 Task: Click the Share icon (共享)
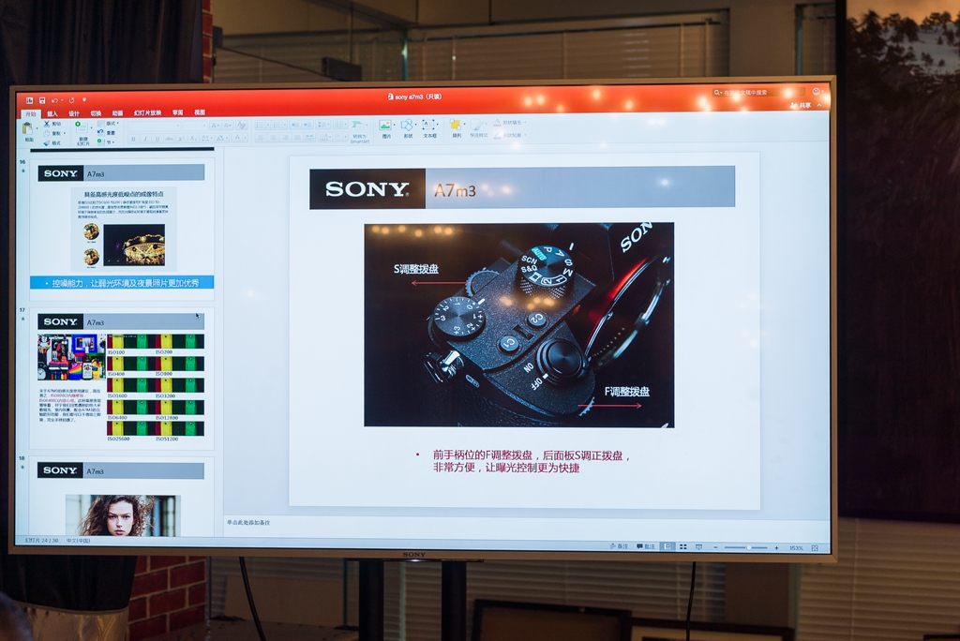[x=801, y=105]
